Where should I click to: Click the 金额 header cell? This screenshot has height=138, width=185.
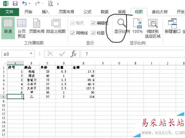click(x=83, y=68)
